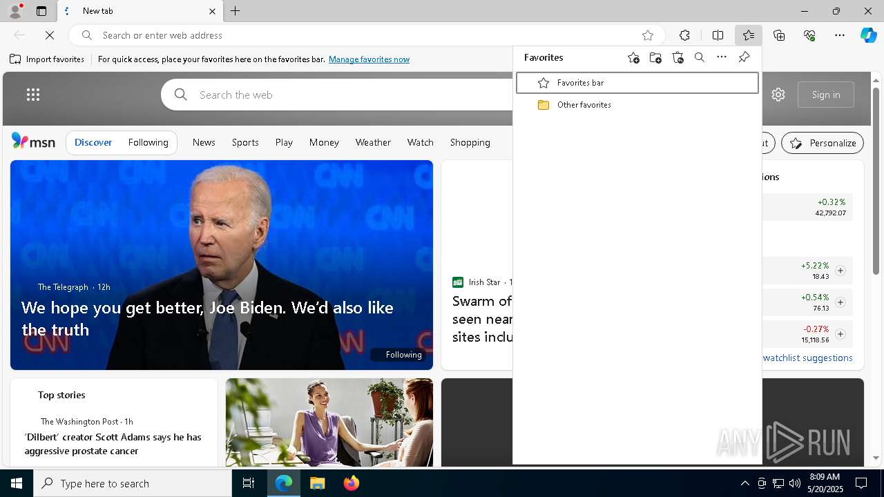The height and width of the screenshot is (497, 884).
Task: Click the address bar field
Action: (366, 35)
